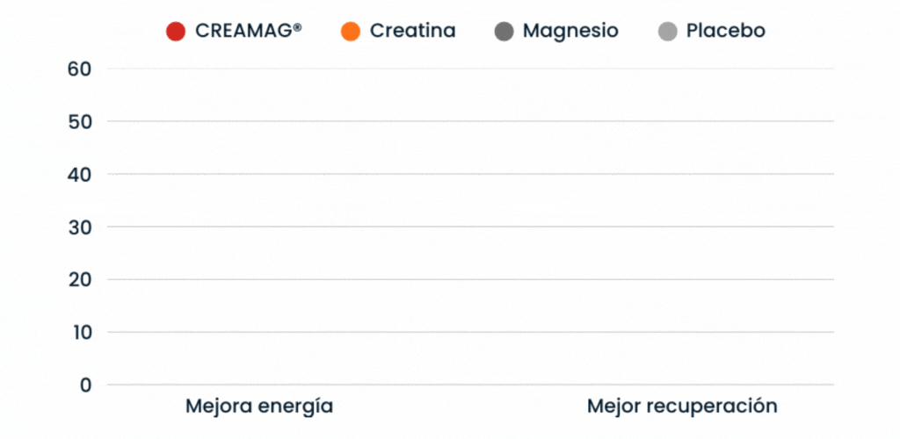The height and width of the screenshot is (439, 900).
Task: Click the 60 y-axis value label
Action: coord(80,68)
